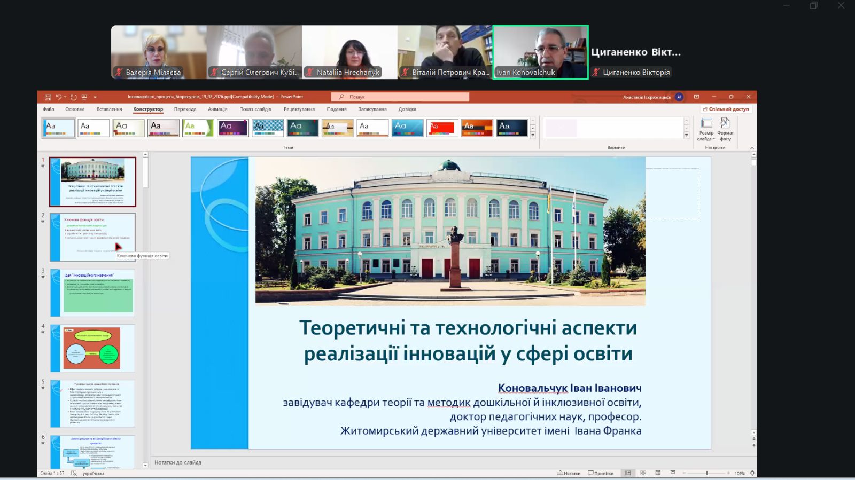Undo the last action in PowerPoint
This screenshot has width=855, height=480.
[x=59, y=97]
